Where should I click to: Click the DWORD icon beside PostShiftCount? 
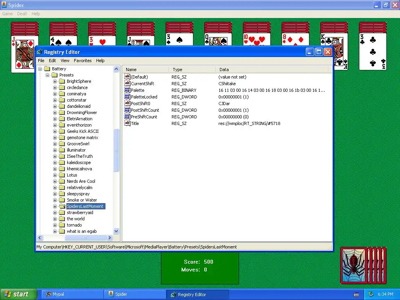127,110
